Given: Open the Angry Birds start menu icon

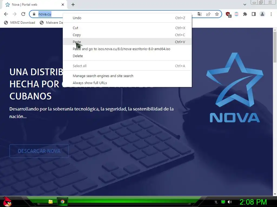Looking at the screenshot, I should point(7,202).
